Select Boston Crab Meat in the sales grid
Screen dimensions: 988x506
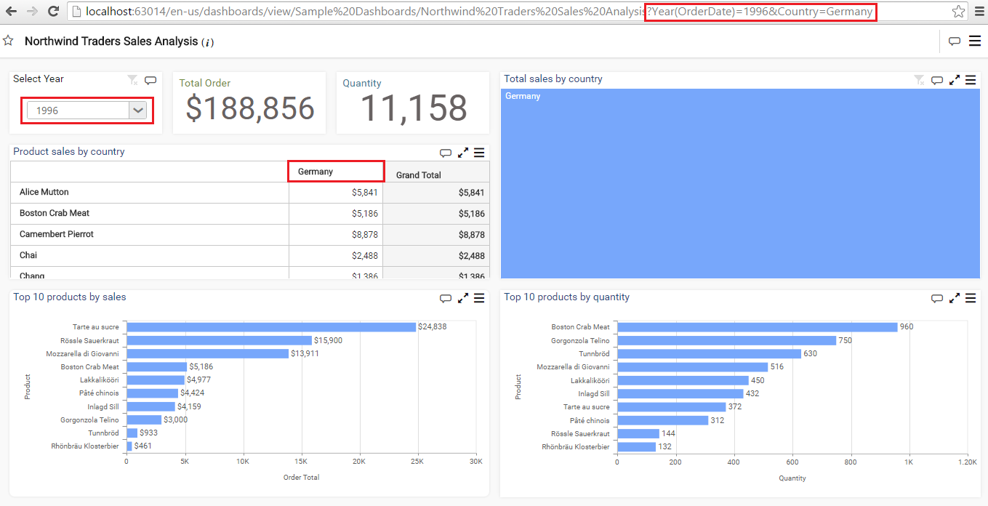click(55, 213)
